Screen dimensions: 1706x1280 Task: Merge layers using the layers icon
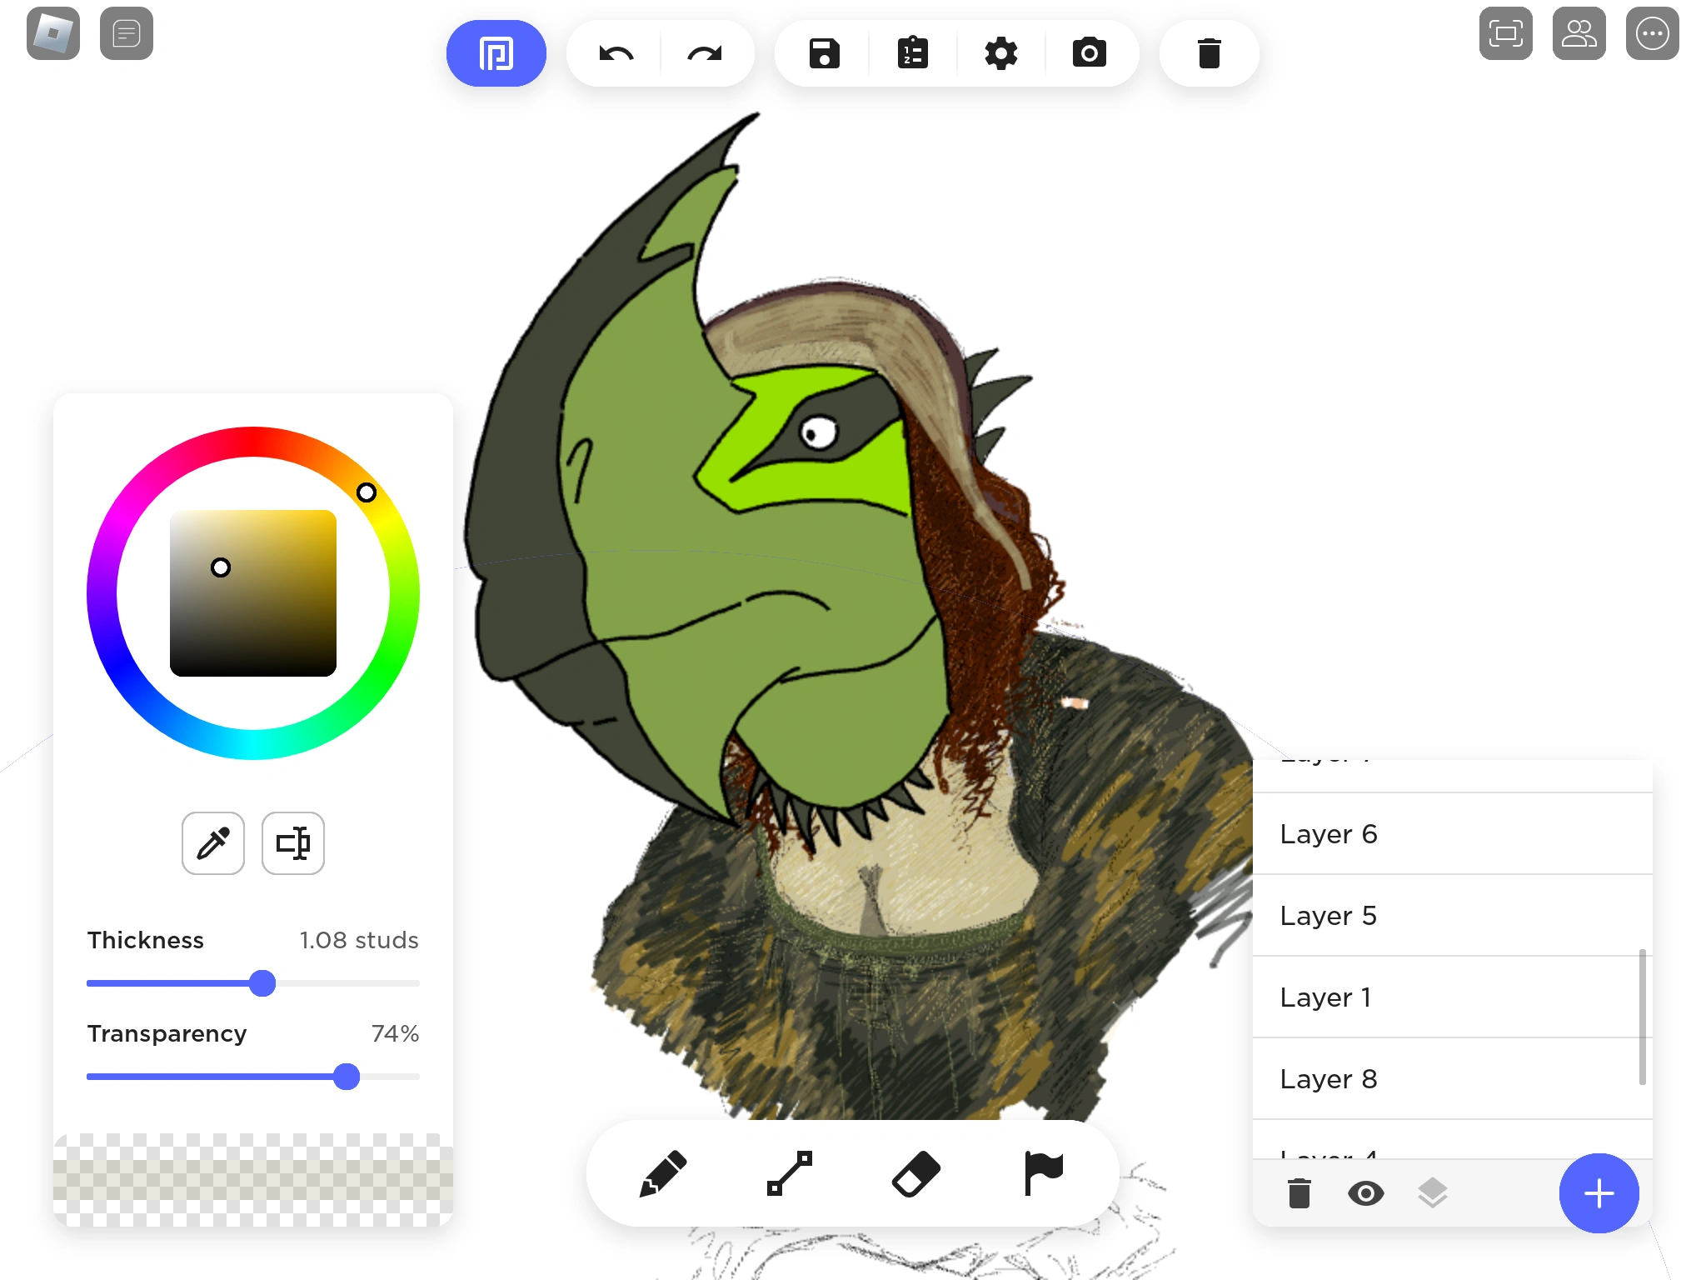(x=1432, y=1193)
